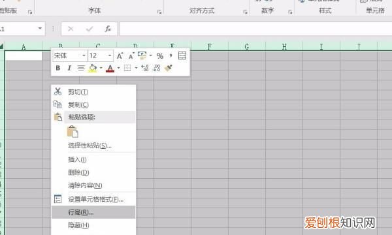The image size is (392, 235).
Task: Open the font name dropdown 宋体
Action: pyautogui.click(x=84, y=55)
